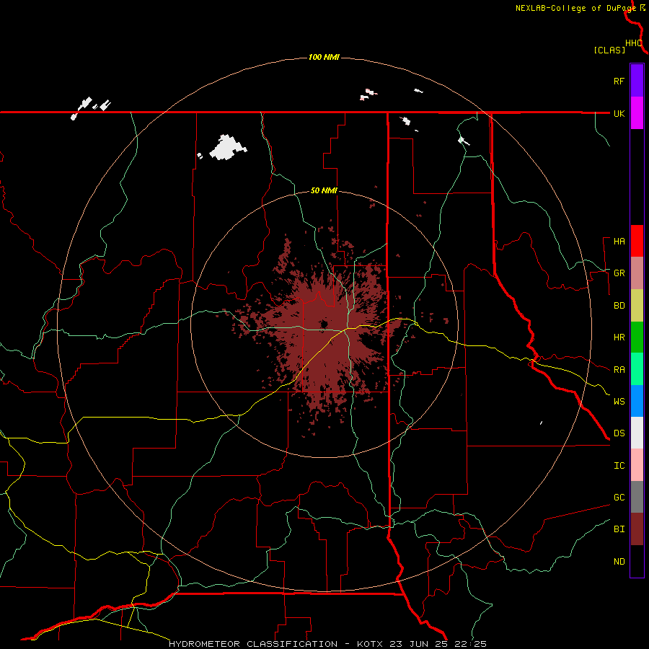Click the HR legend label

tap(619, 337)
